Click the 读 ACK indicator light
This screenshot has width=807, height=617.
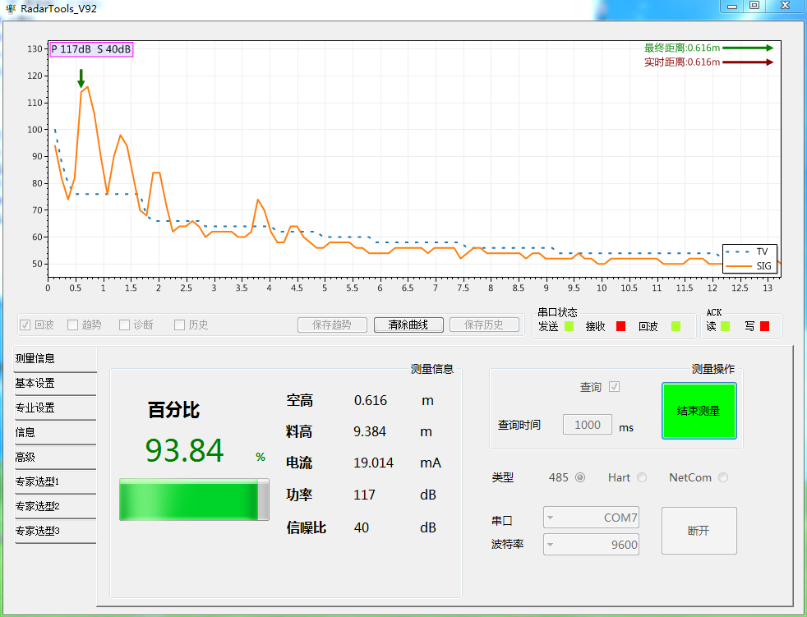click(727, 325)
